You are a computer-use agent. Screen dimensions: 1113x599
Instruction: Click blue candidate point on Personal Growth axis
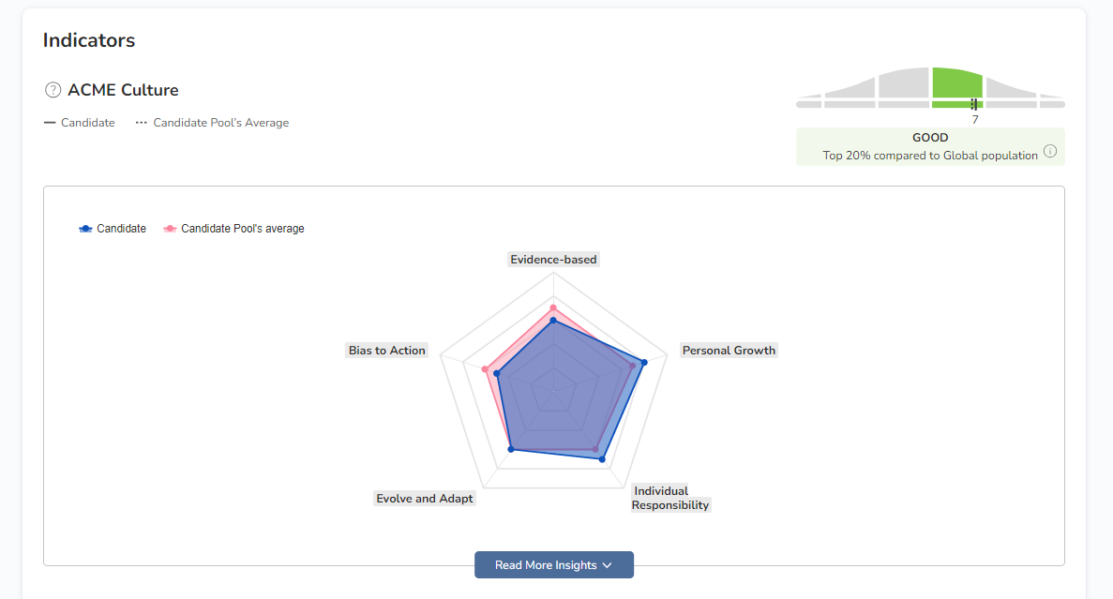click(644, 362)
